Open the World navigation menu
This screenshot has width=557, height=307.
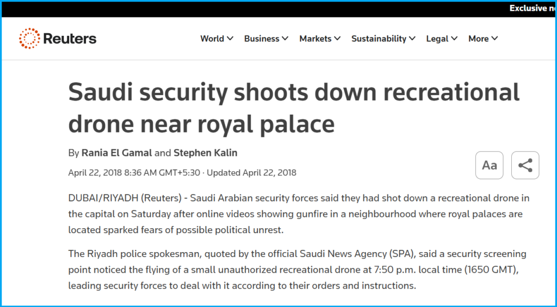tap(212, 39)
